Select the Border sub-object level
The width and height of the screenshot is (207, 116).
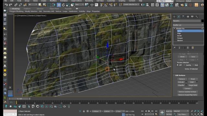180,36
